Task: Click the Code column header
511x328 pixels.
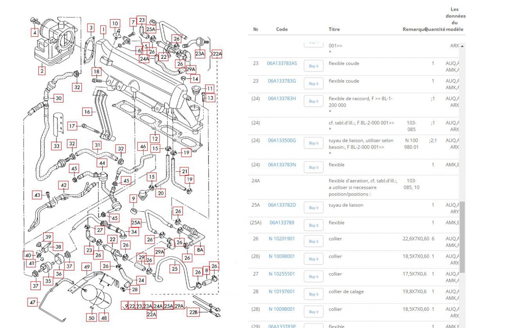Action: pos(282,30)
